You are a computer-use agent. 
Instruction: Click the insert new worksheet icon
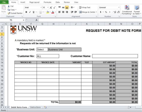point(46,107)
